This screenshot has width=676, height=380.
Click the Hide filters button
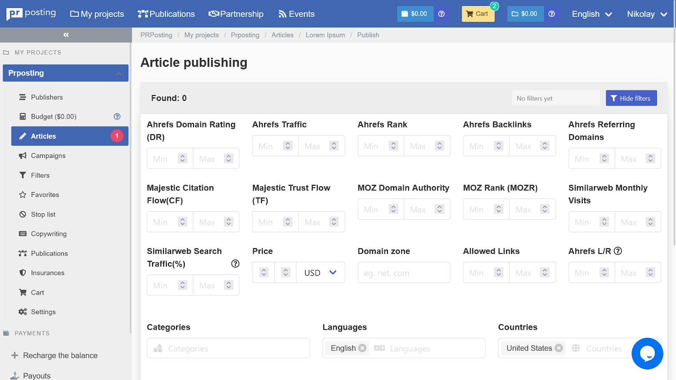point(631,98)
